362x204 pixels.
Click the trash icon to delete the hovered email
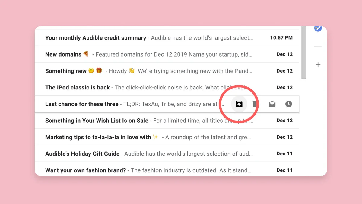pos(255,104)
